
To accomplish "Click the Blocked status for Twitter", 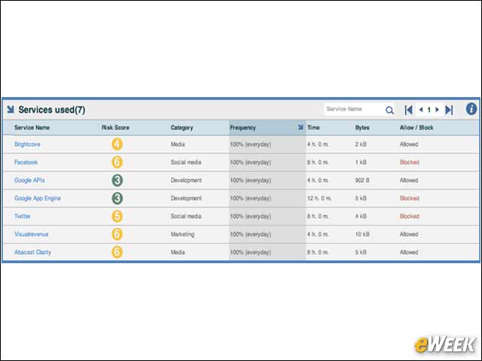I will (410, 216).
